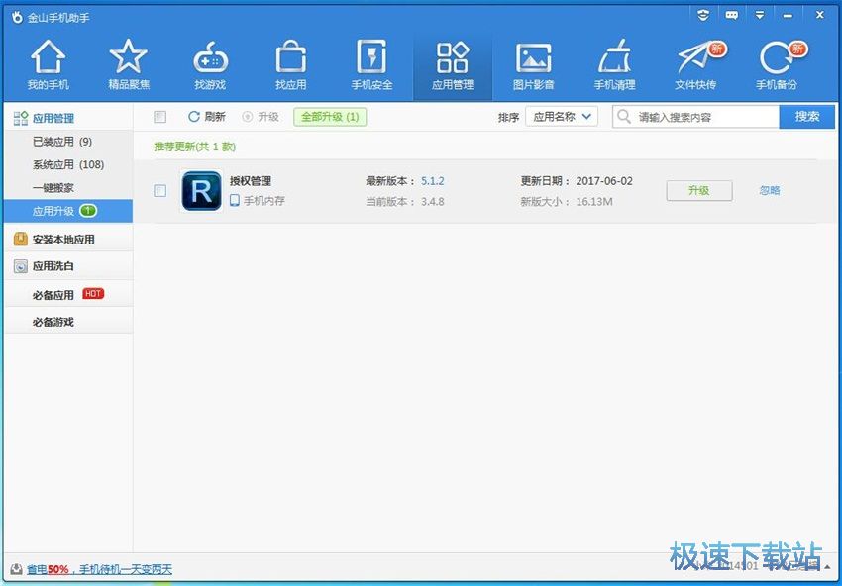842x586 pixels.
Task: Click 忽略 link for 授权管理
Action: click(x=770, y=190)
